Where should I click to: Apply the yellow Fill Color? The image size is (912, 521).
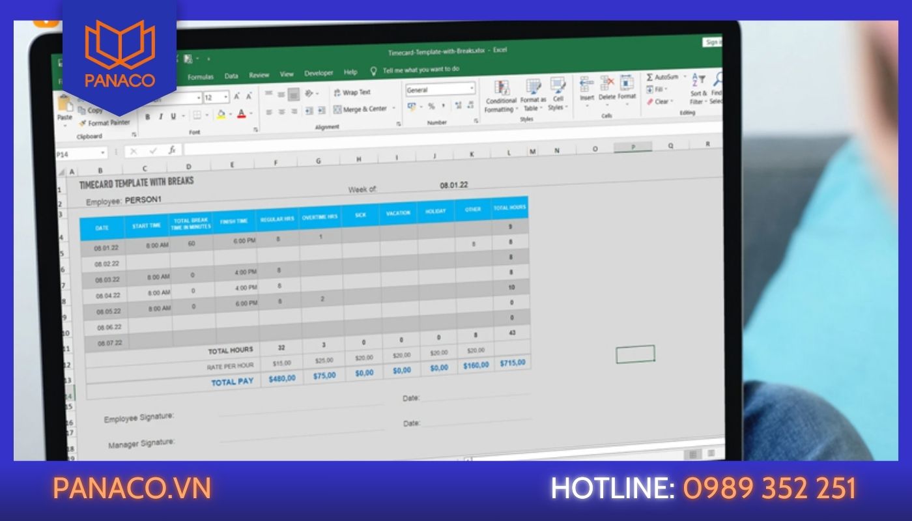(221, 115)
